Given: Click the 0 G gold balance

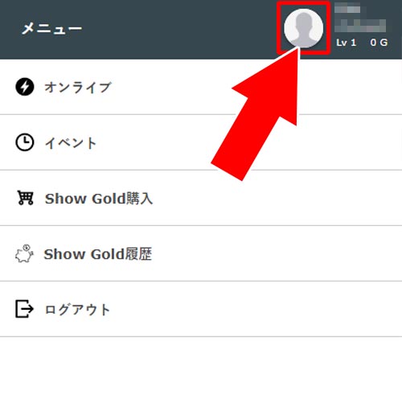Looking at the screenshot, I should [x=379, y=43].
